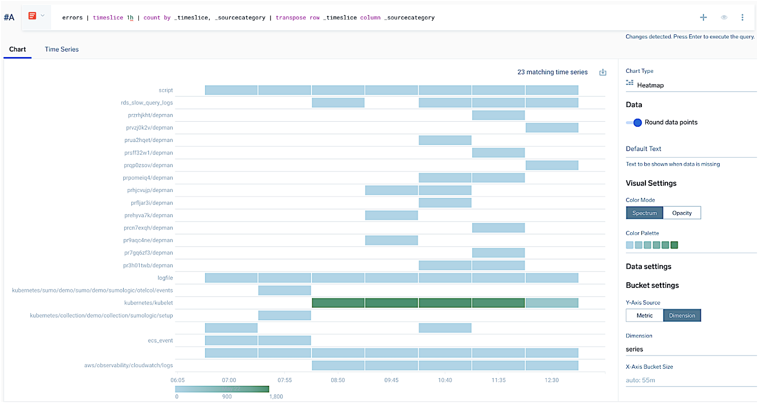
Task: Pick the darkest green palette swatch
Action: [x=674, y=245]
